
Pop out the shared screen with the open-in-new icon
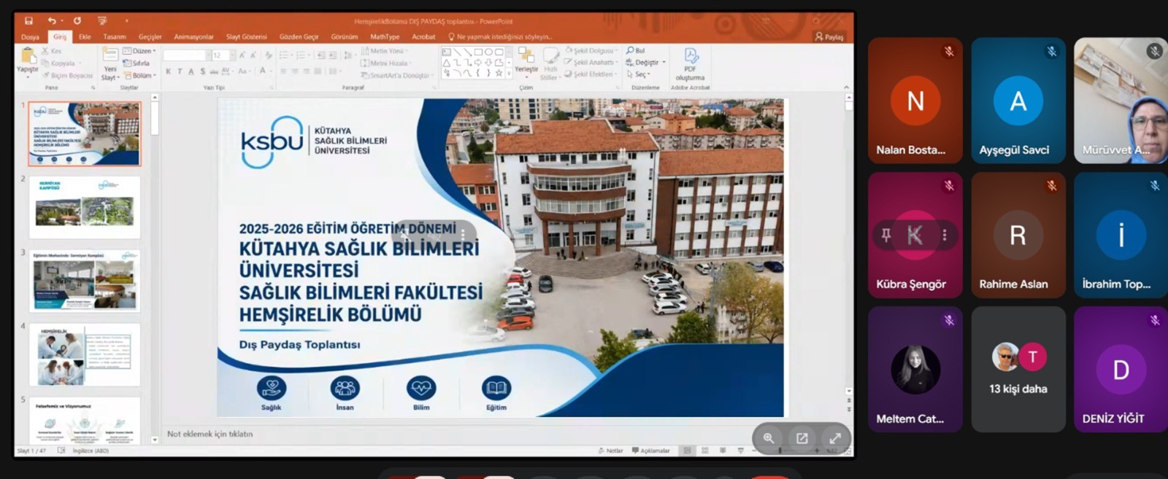[802, 438]
